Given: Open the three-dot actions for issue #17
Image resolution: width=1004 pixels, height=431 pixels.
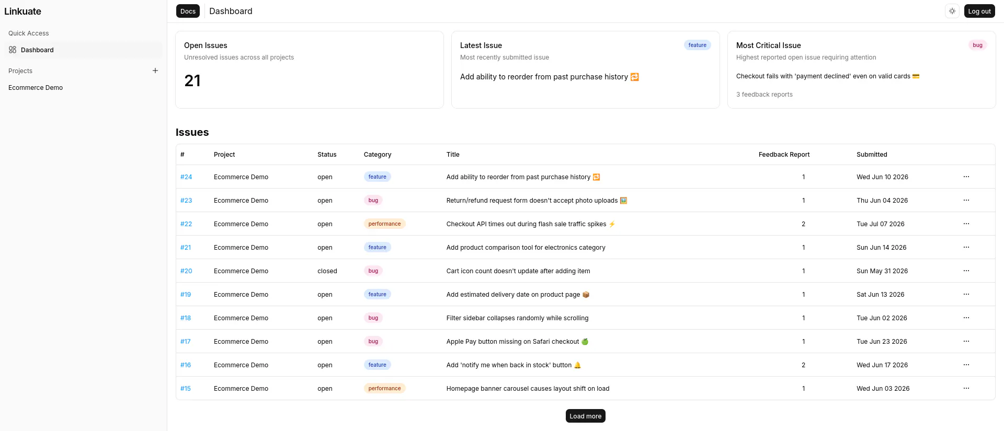Looking at the screenshot, I should [966, 341].
